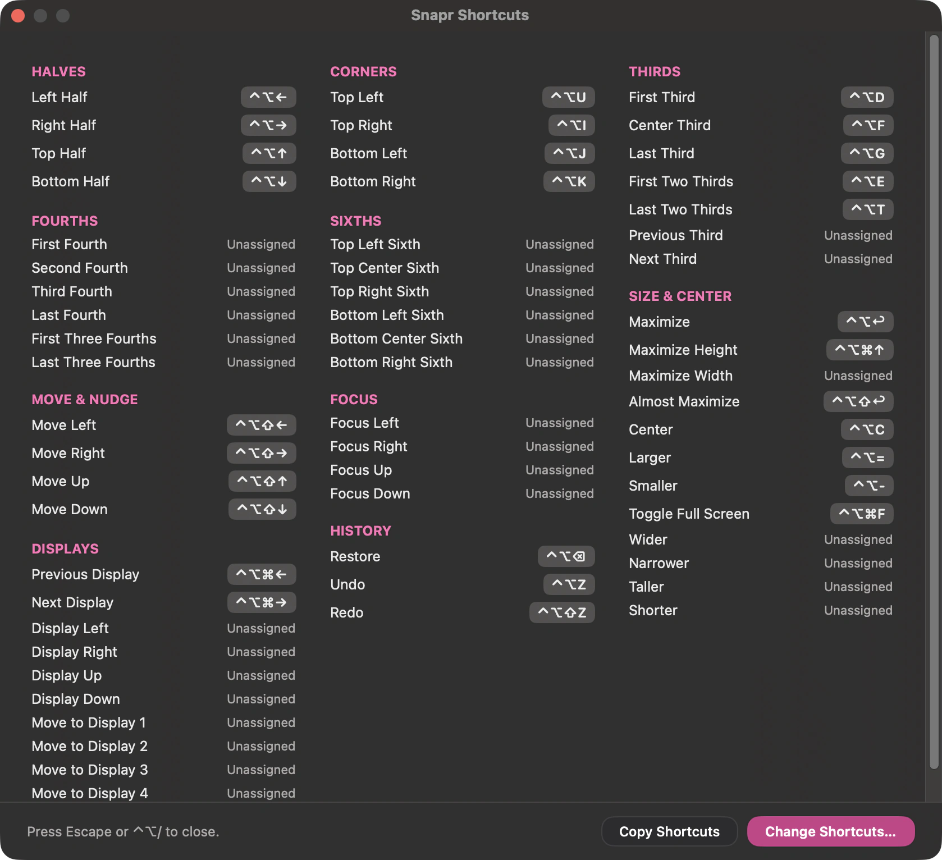Click Unassigned next to Maximize Width
Viewport: 942px width, 860px height.
[x=858, y=376]
